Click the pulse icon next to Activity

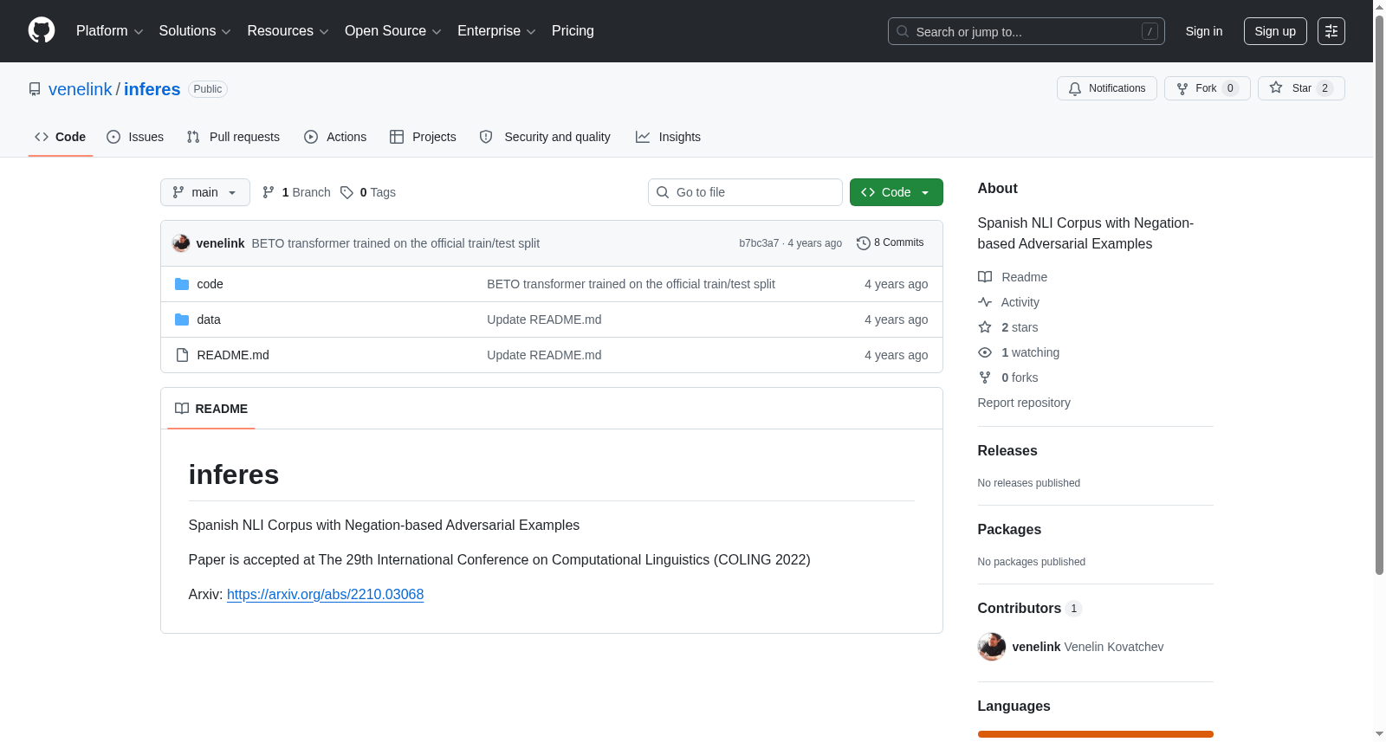[985, 302]
